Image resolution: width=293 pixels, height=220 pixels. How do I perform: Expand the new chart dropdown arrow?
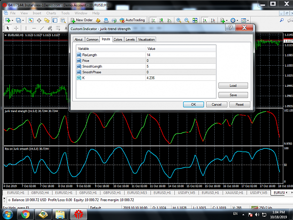point(12,20)
